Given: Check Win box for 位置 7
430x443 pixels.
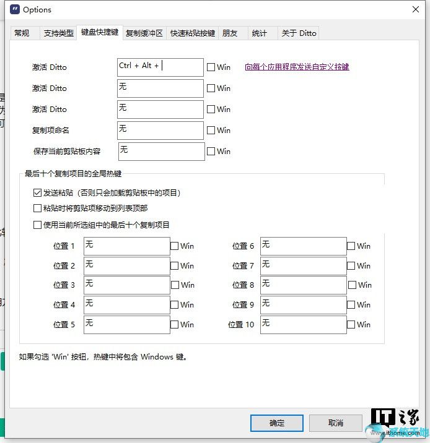Looking at the screenshot, I should tap(351, 266).
